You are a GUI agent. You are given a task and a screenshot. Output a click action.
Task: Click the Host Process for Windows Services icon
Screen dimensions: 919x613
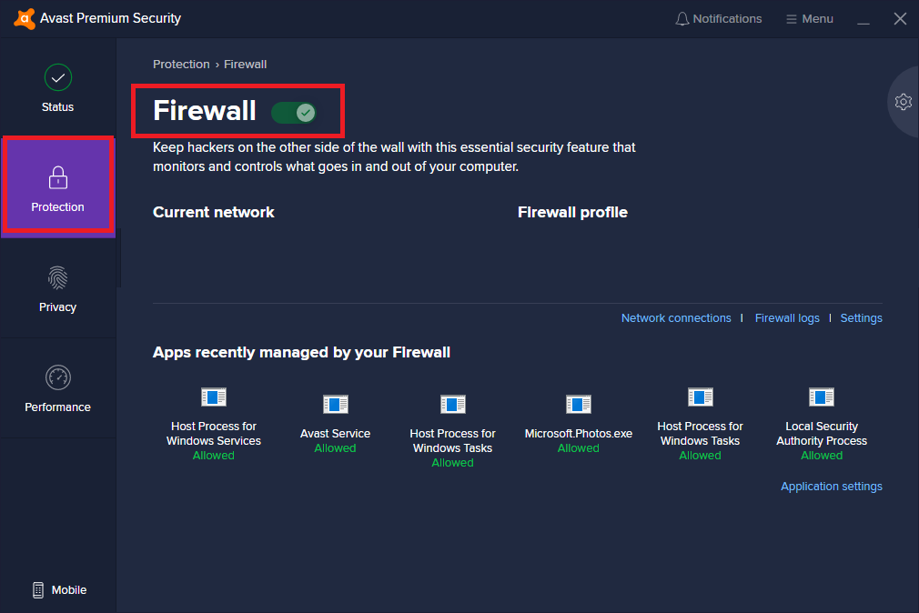click(x=214, y=397)
